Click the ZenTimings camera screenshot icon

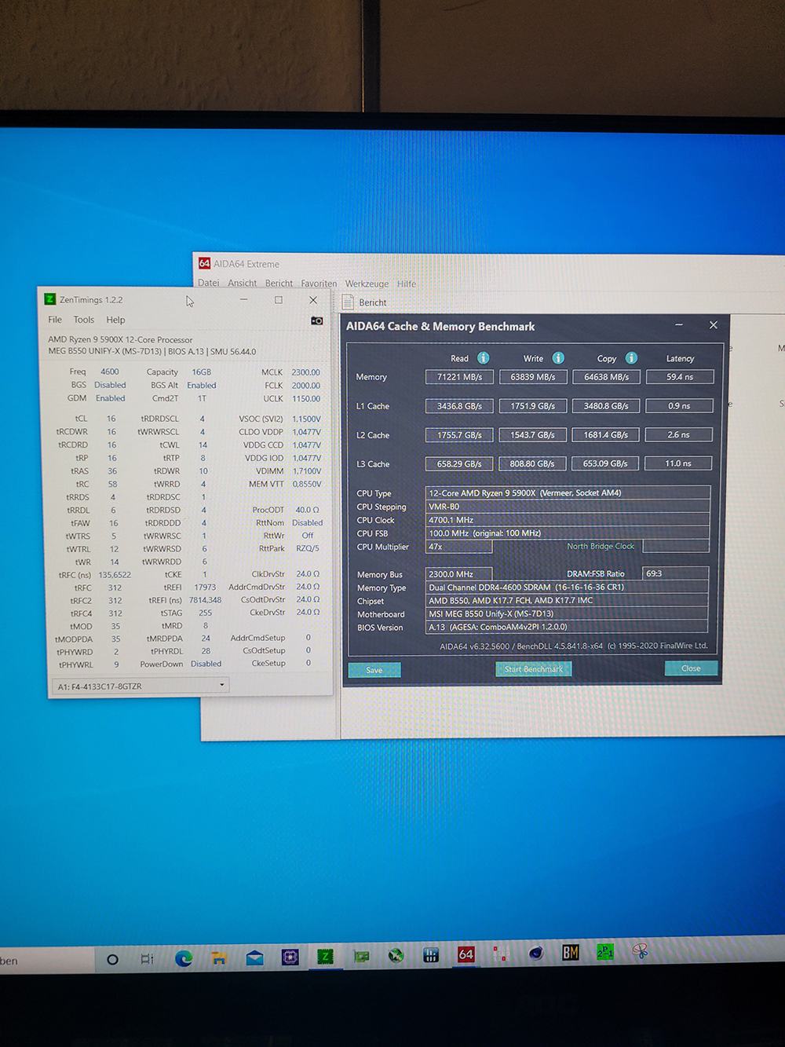pos(316,320)
